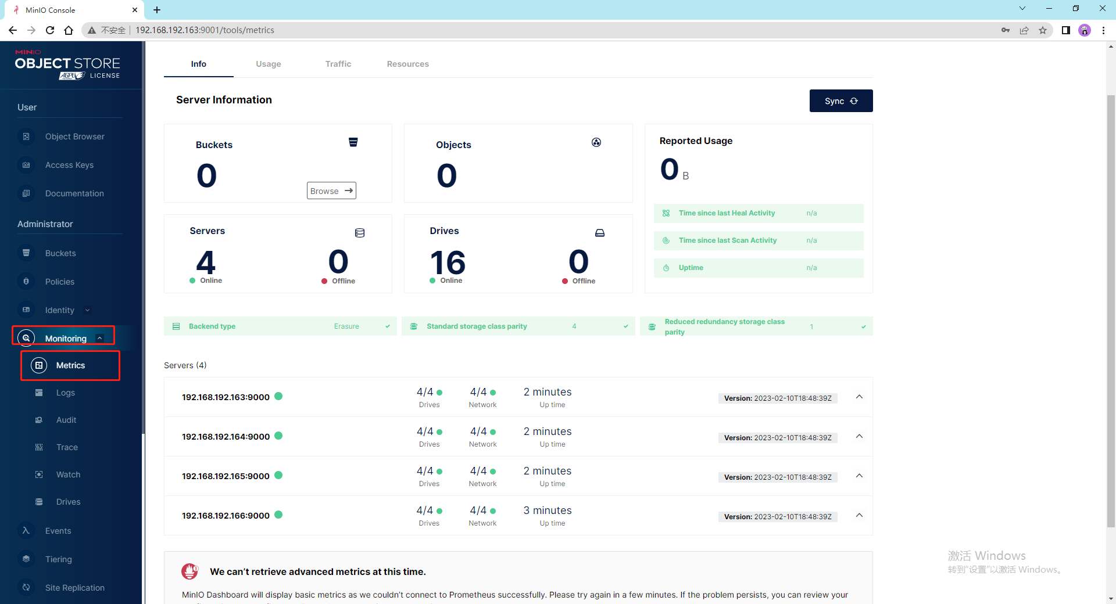The image size is (1116, 604).
Task: Close the MinIO Console tab
Action: click(x=135, y=10)
